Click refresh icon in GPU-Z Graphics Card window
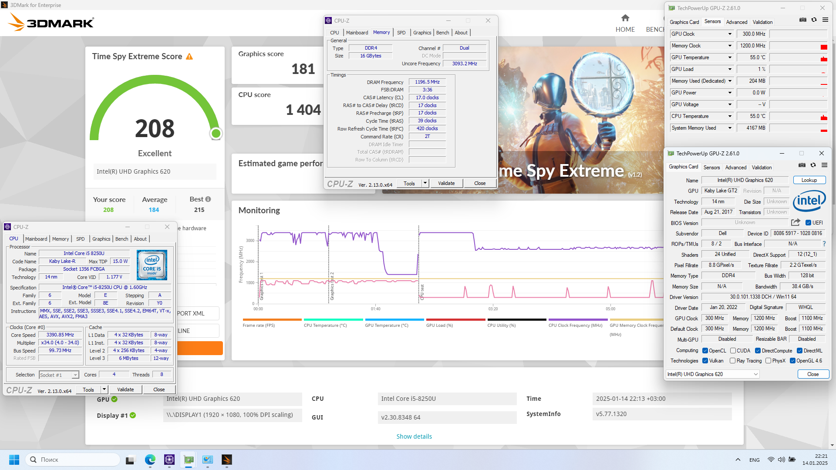 (813, 165)
